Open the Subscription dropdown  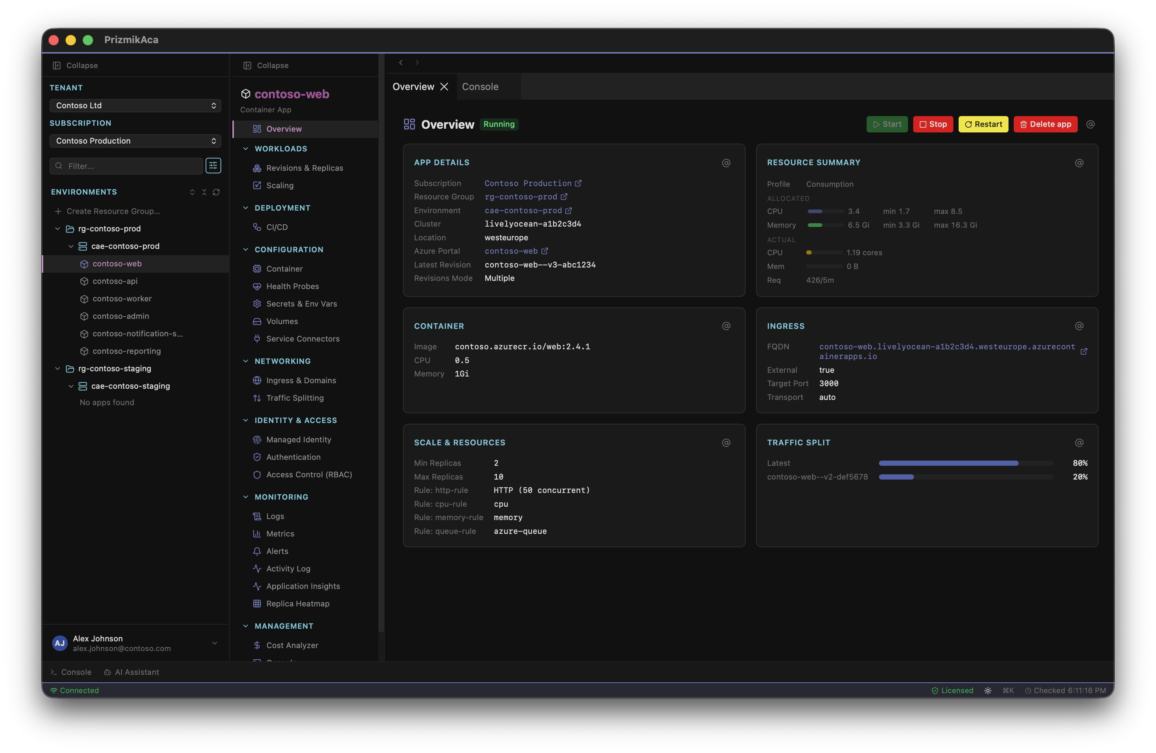[x=135, y=141]
